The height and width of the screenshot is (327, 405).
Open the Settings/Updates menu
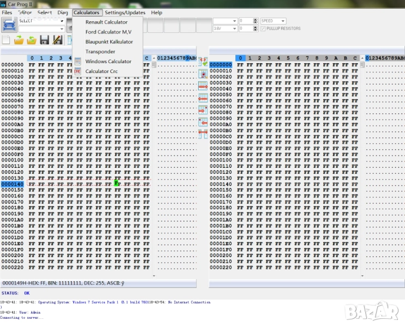[x=125, y=13]
